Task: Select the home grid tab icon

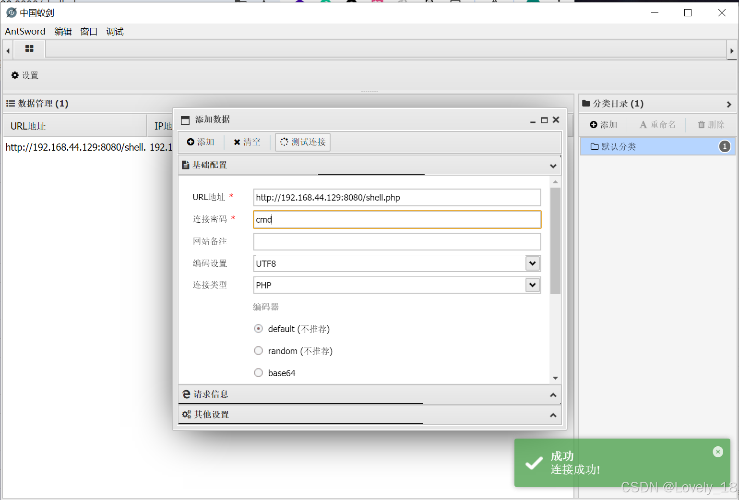Action: coord(29,49)
